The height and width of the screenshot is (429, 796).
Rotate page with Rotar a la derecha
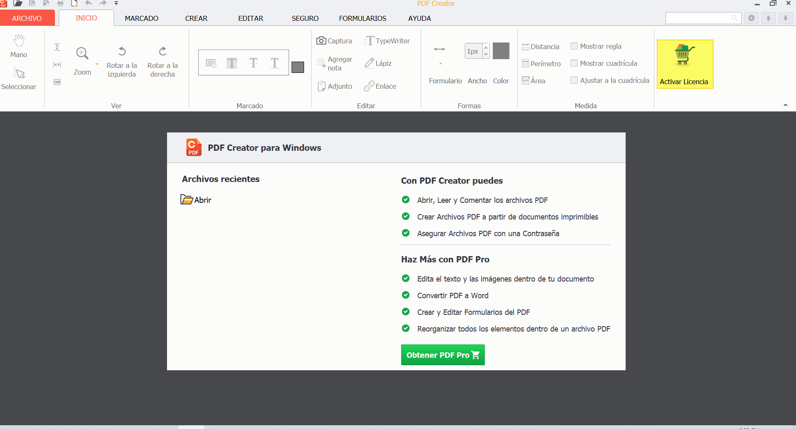pos(162,61)
